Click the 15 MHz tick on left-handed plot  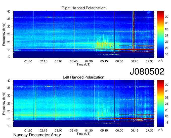tap(9, 119)
